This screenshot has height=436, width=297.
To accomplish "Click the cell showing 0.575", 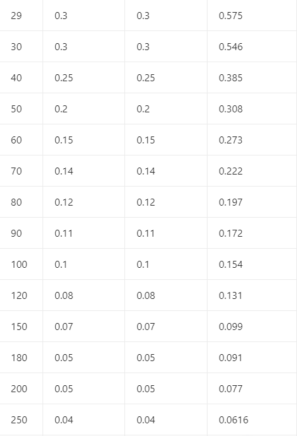I will tap(252, 16).
